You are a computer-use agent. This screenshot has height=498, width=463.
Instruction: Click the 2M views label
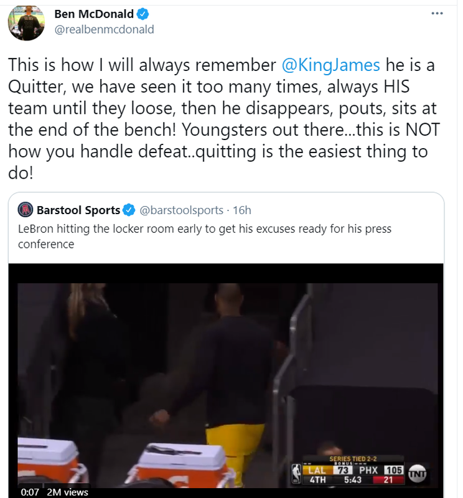click(67, 492)
